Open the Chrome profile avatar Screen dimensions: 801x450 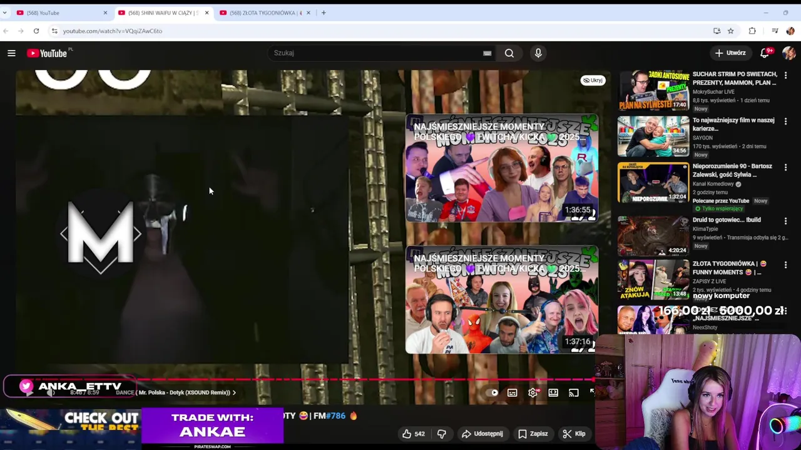point(790,31)
